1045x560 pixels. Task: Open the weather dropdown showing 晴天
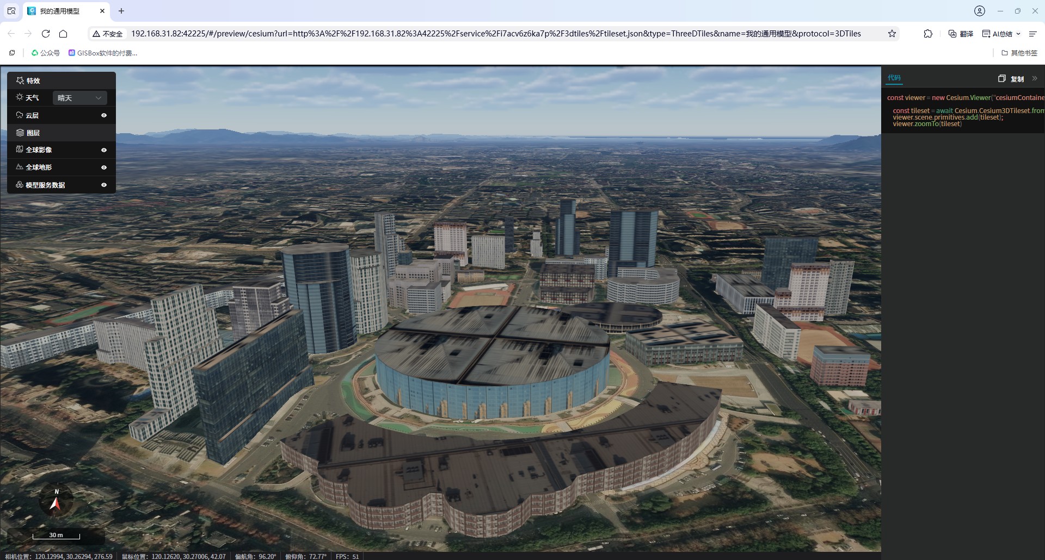[x=79, y=98]
